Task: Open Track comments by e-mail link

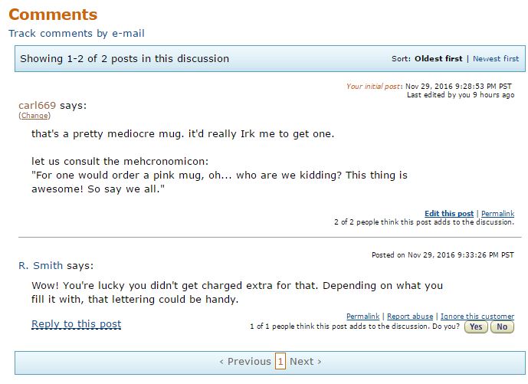Action: (x=76, y=33)
